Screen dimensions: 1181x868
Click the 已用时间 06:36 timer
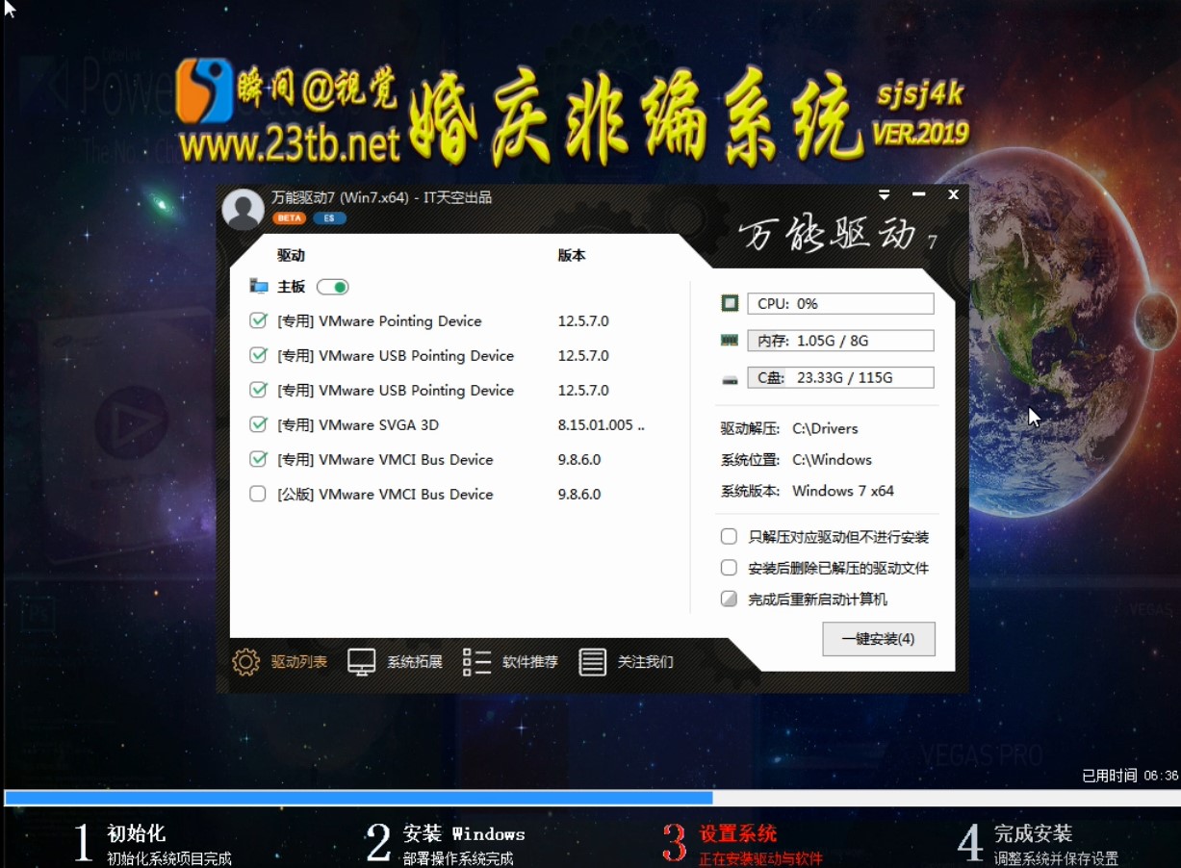tap(1130, 776)
